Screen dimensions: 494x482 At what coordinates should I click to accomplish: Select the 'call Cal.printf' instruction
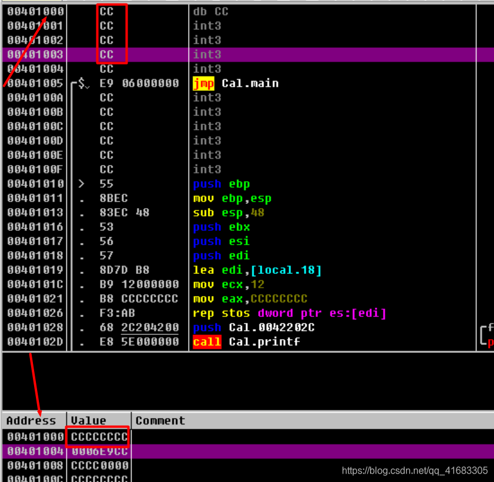[x=246, y=342]
